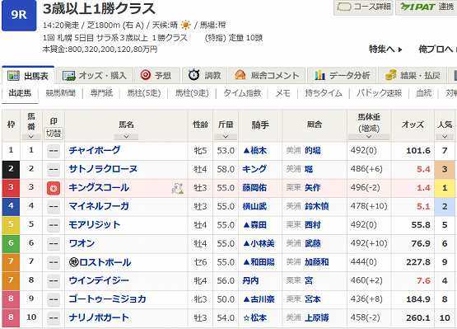
Task: Open コース詳細 course details
Action: point(363,7)
